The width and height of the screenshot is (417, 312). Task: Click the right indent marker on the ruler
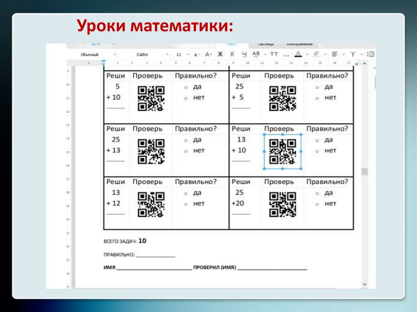tap(357, 64)
